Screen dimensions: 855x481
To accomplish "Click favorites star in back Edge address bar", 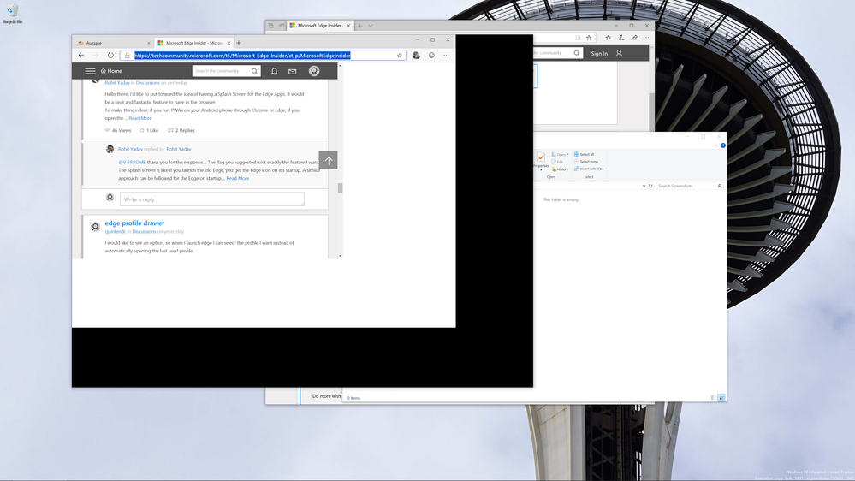I will pyautogui.click(x=589, y=38).
